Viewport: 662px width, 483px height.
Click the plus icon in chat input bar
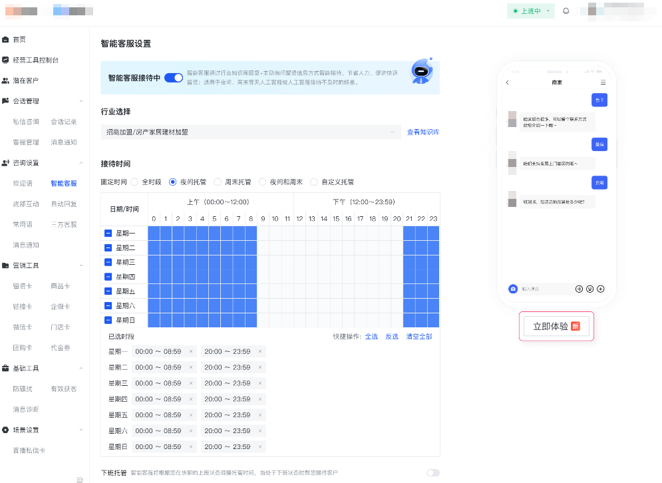[601, 289]
